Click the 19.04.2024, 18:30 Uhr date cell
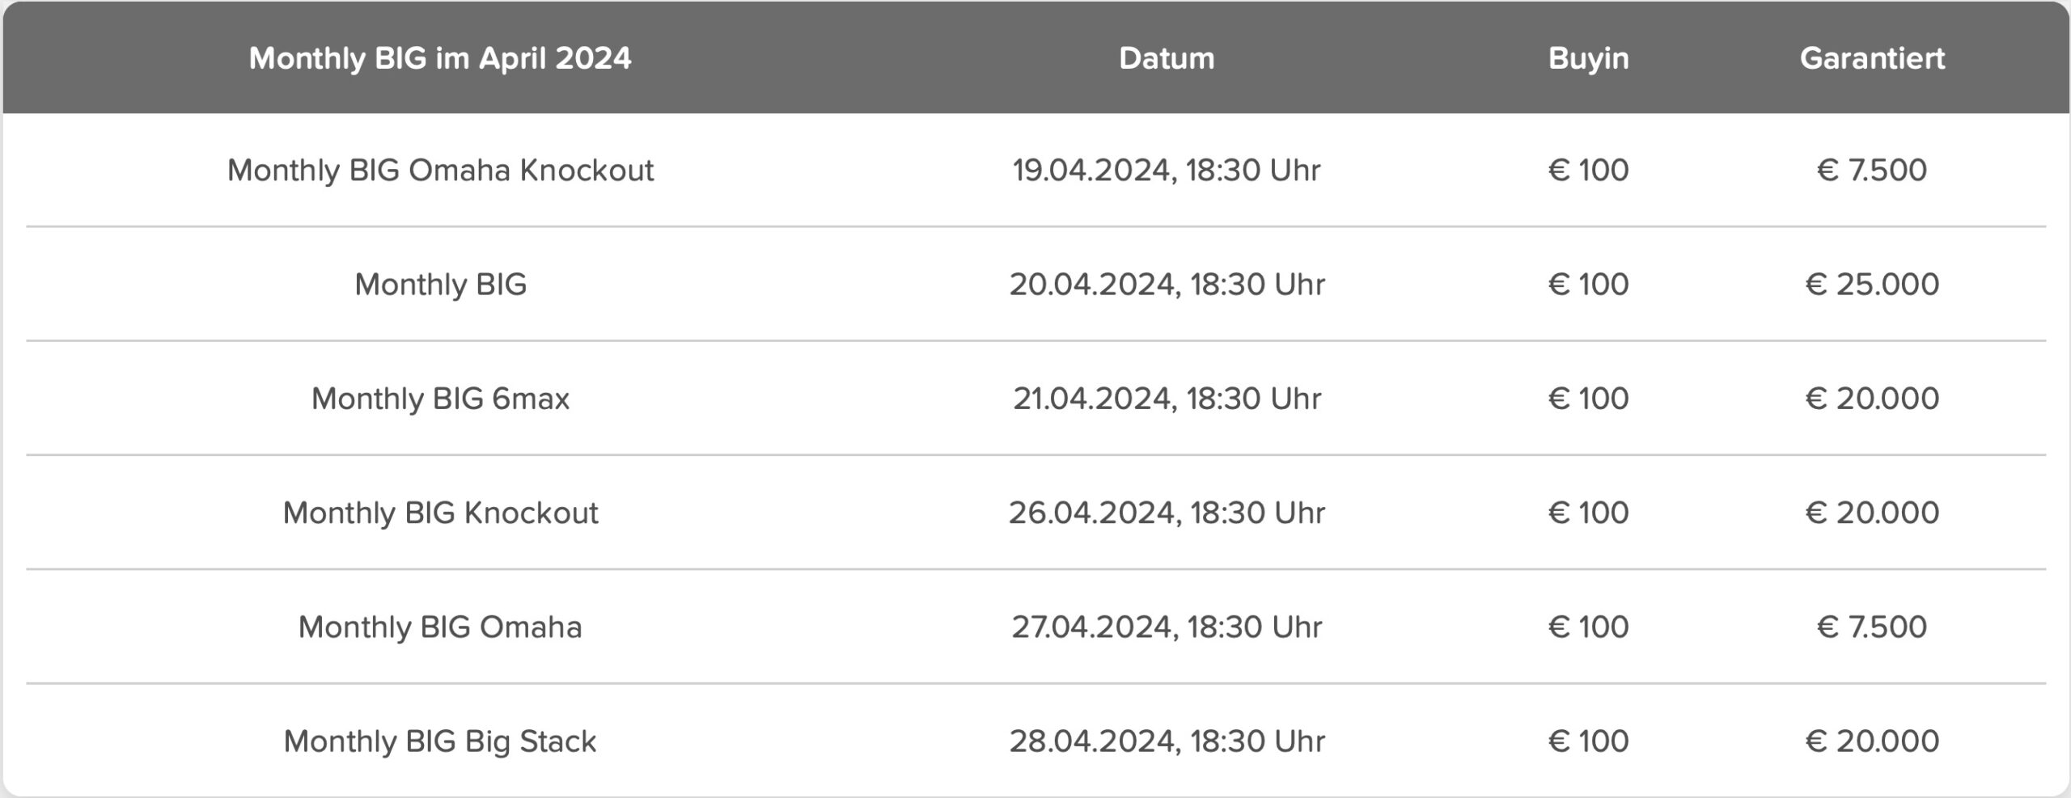Image resolution: width=2071 pixels, height=798 pixels. pos(1167,171)
